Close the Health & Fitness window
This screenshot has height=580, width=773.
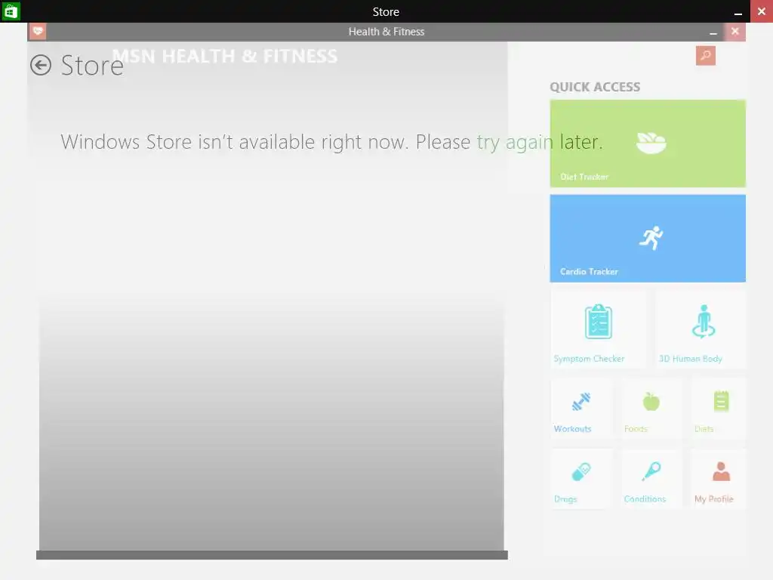point(735,32)
